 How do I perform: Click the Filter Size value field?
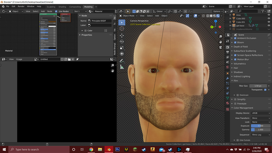pos(258,86)
